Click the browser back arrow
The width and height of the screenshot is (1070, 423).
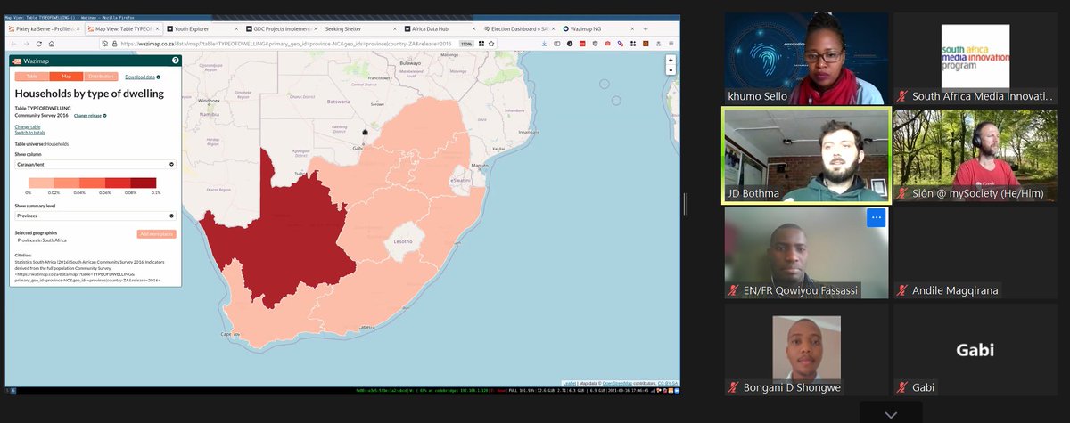pos(12,43)
